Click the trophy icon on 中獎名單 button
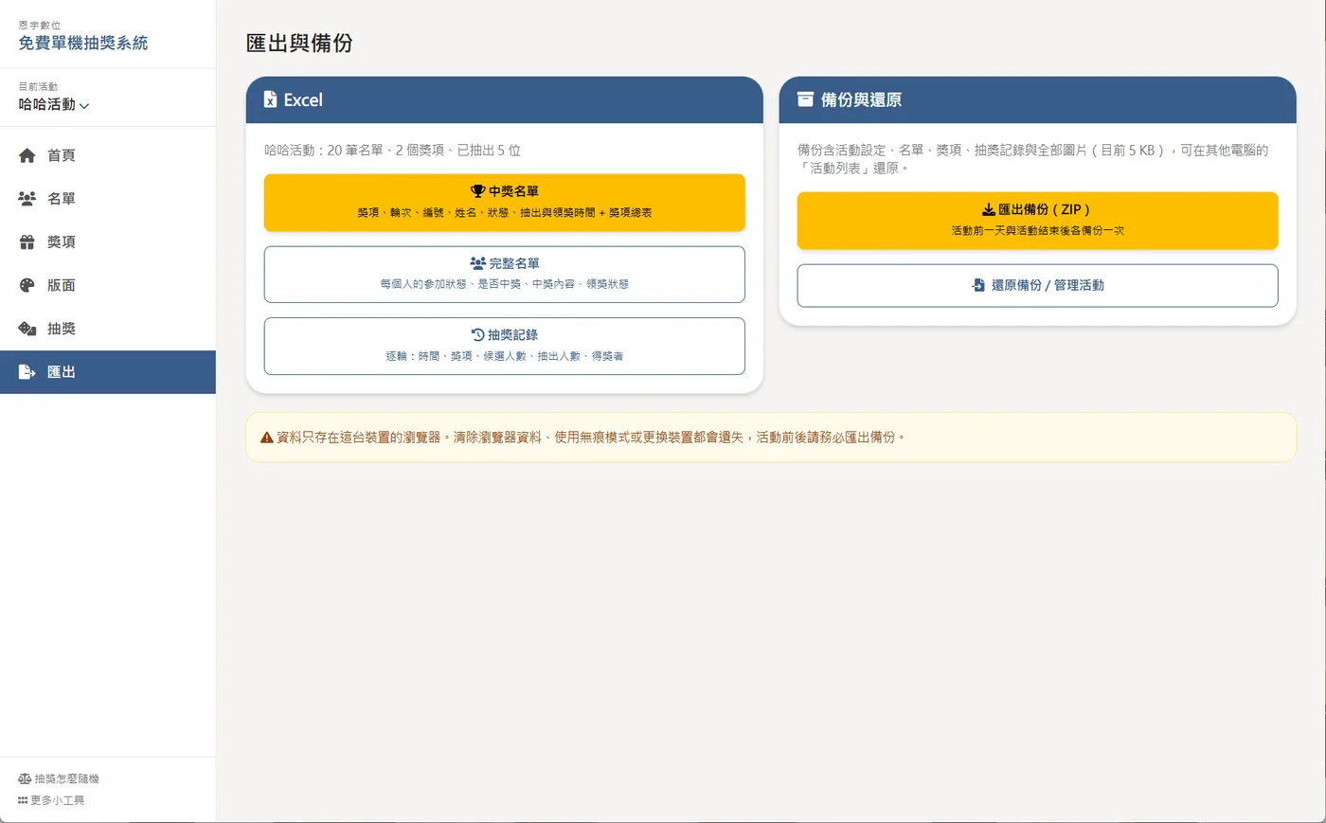This screenshot has width=1326, height=823. [x=477, y=191]
